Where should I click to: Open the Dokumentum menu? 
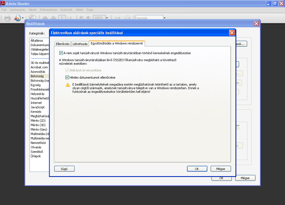pyautogui.click(x=48, y=10)
